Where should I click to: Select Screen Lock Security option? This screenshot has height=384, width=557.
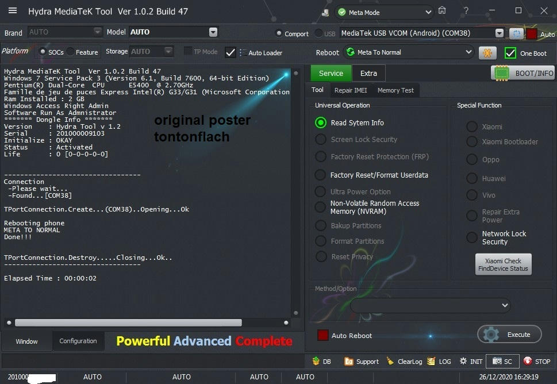(320, 140)
